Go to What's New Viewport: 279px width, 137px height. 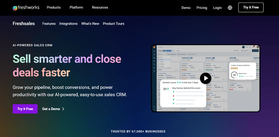(x=90, y=23)
